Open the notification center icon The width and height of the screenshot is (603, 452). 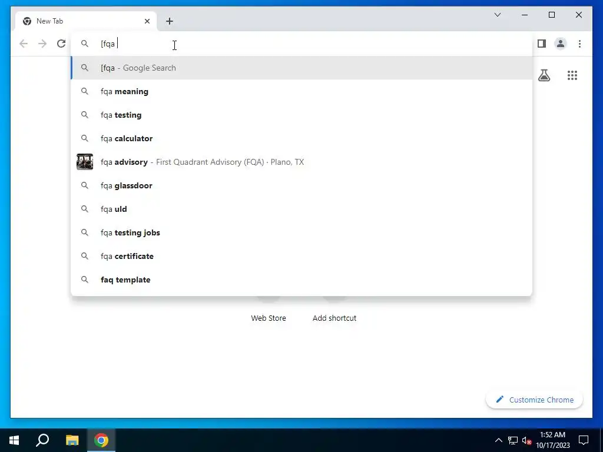[x=584, y=440]
